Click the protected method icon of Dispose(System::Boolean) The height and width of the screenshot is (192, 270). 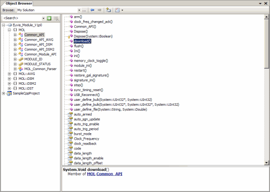pos(70,36)
